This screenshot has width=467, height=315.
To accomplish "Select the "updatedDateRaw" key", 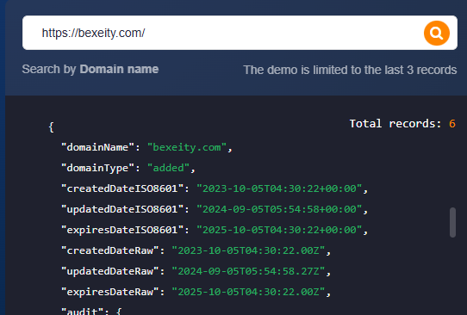I will click(x=109, y=271).
